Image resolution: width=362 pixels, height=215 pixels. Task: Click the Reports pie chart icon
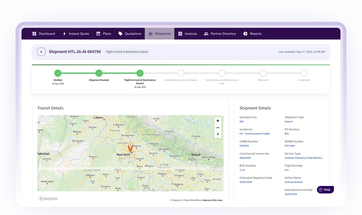click(x=245, y=34)
